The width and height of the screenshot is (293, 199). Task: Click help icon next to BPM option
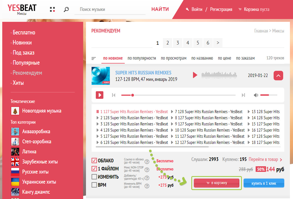[147, 185]
